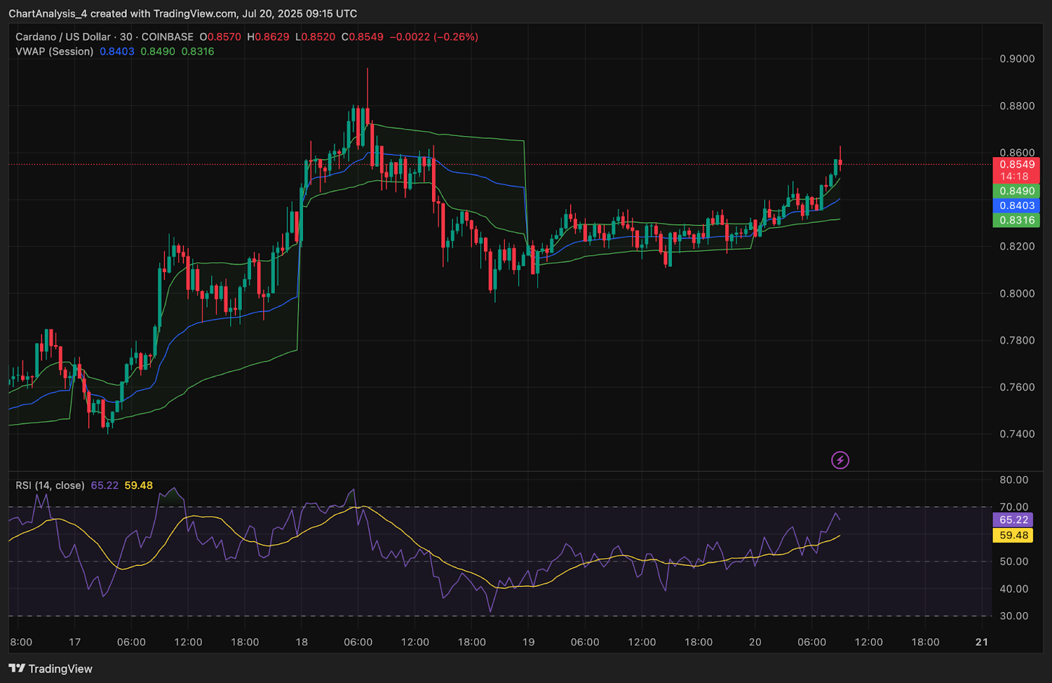Click the TradingView wordmark text in footer

[x=60, y=669]
